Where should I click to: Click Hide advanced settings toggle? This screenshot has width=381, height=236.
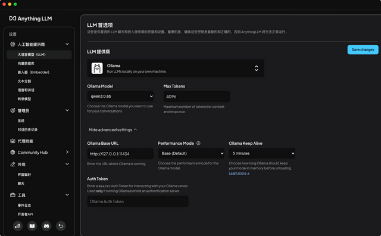[x=113, y=130]
